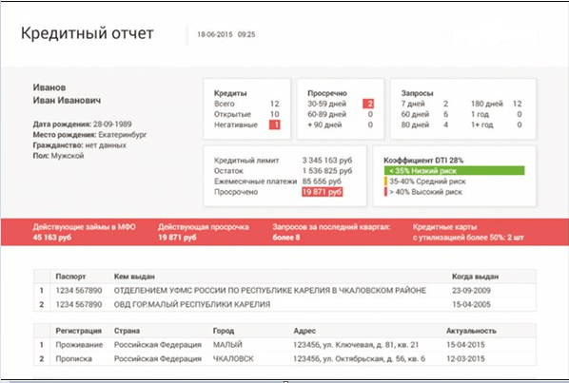Open the Кредиты summary card heading
Screen dimensions: 569x383
point(230,93)
